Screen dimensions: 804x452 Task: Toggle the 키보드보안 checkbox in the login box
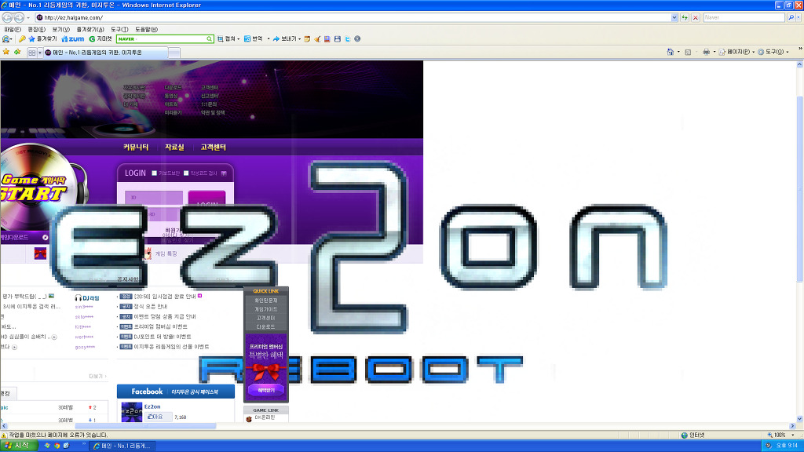point(155,173)
